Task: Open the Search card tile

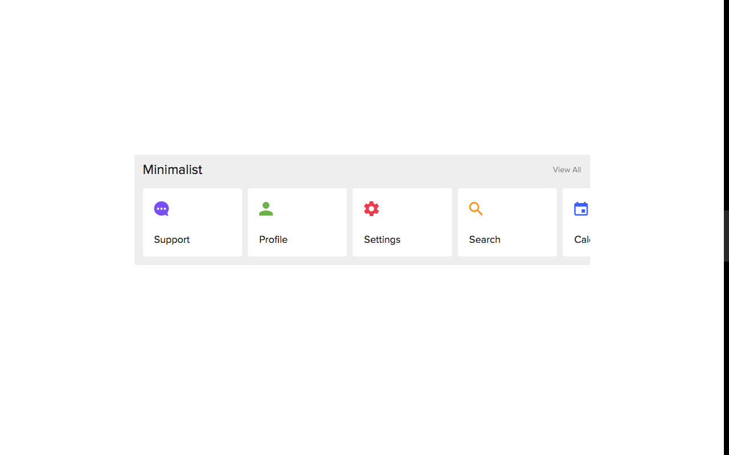Action: (507, 222)
